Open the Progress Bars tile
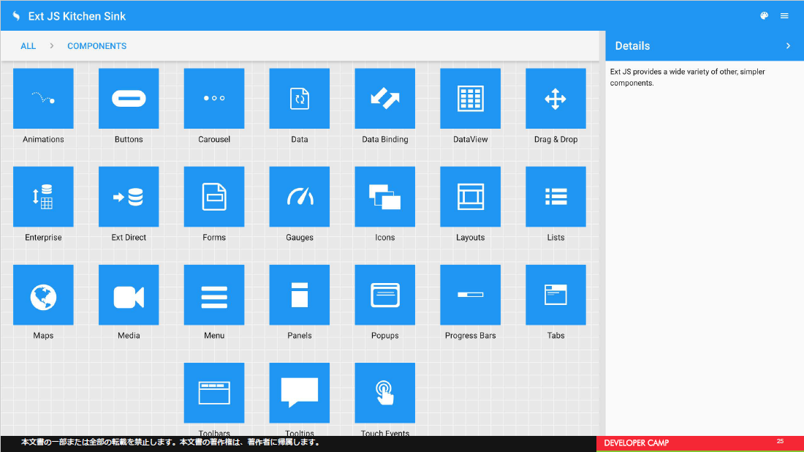The image size is (804, 452). coord(470,295)
